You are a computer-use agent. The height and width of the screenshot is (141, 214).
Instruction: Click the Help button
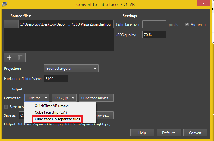tap(142, 133)
